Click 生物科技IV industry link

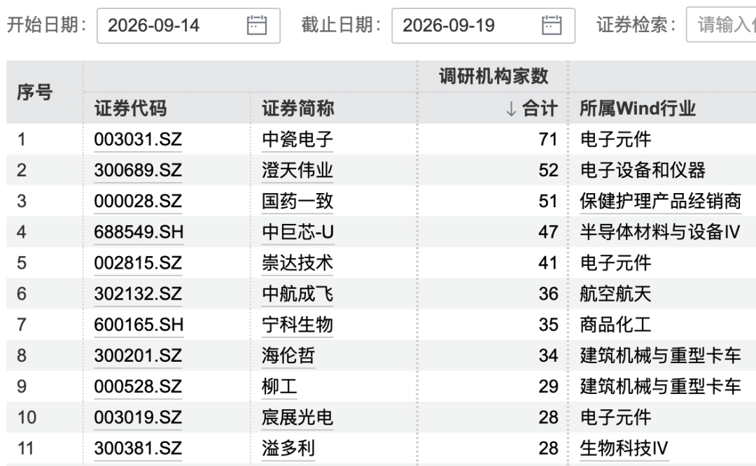[x=624, y=448]
